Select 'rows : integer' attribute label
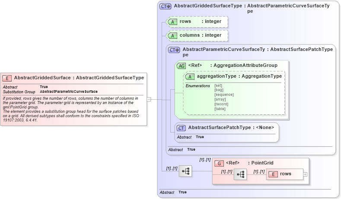341x199 pixels. (x=200, y=21)
